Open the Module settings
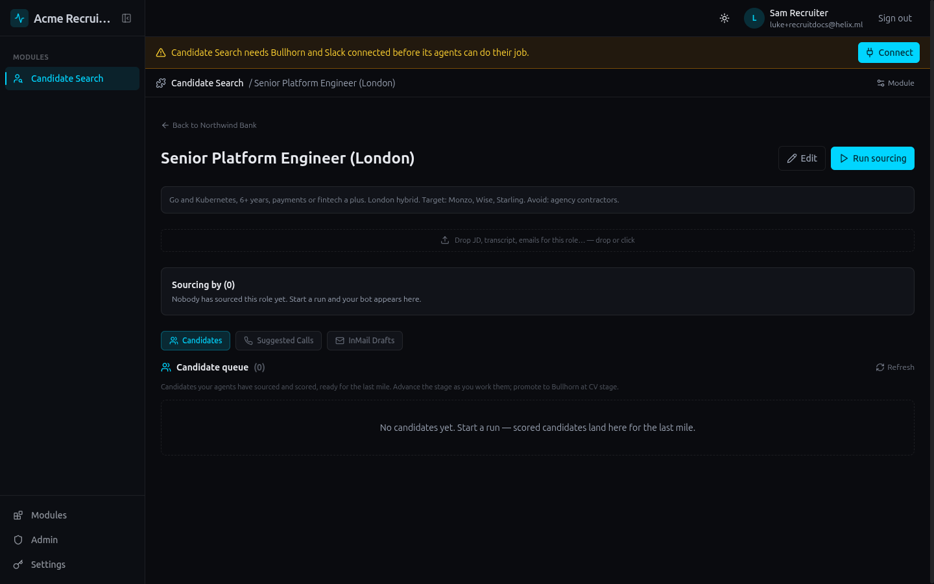Screen dimensions: 934x584 click(x=895, y=83)
